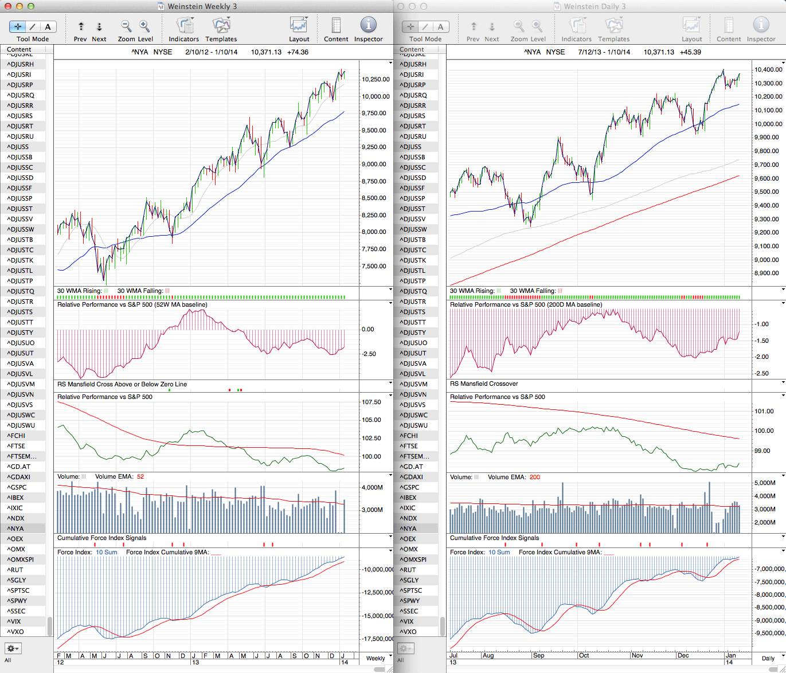
Task: Toggle the Content sidebar in Weinstein Daily window
Action: 729,26
